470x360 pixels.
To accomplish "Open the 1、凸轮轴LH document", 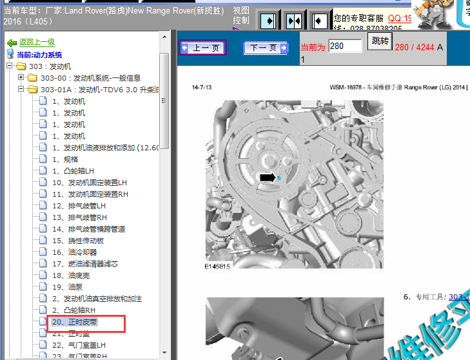I will (x=73, y=171).
